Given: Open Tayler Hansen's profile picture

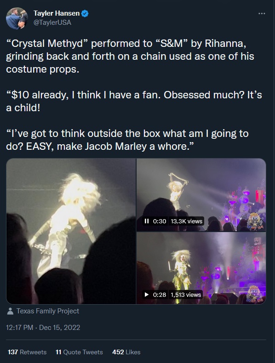Looking at the screenshot, I should [17, 18].
